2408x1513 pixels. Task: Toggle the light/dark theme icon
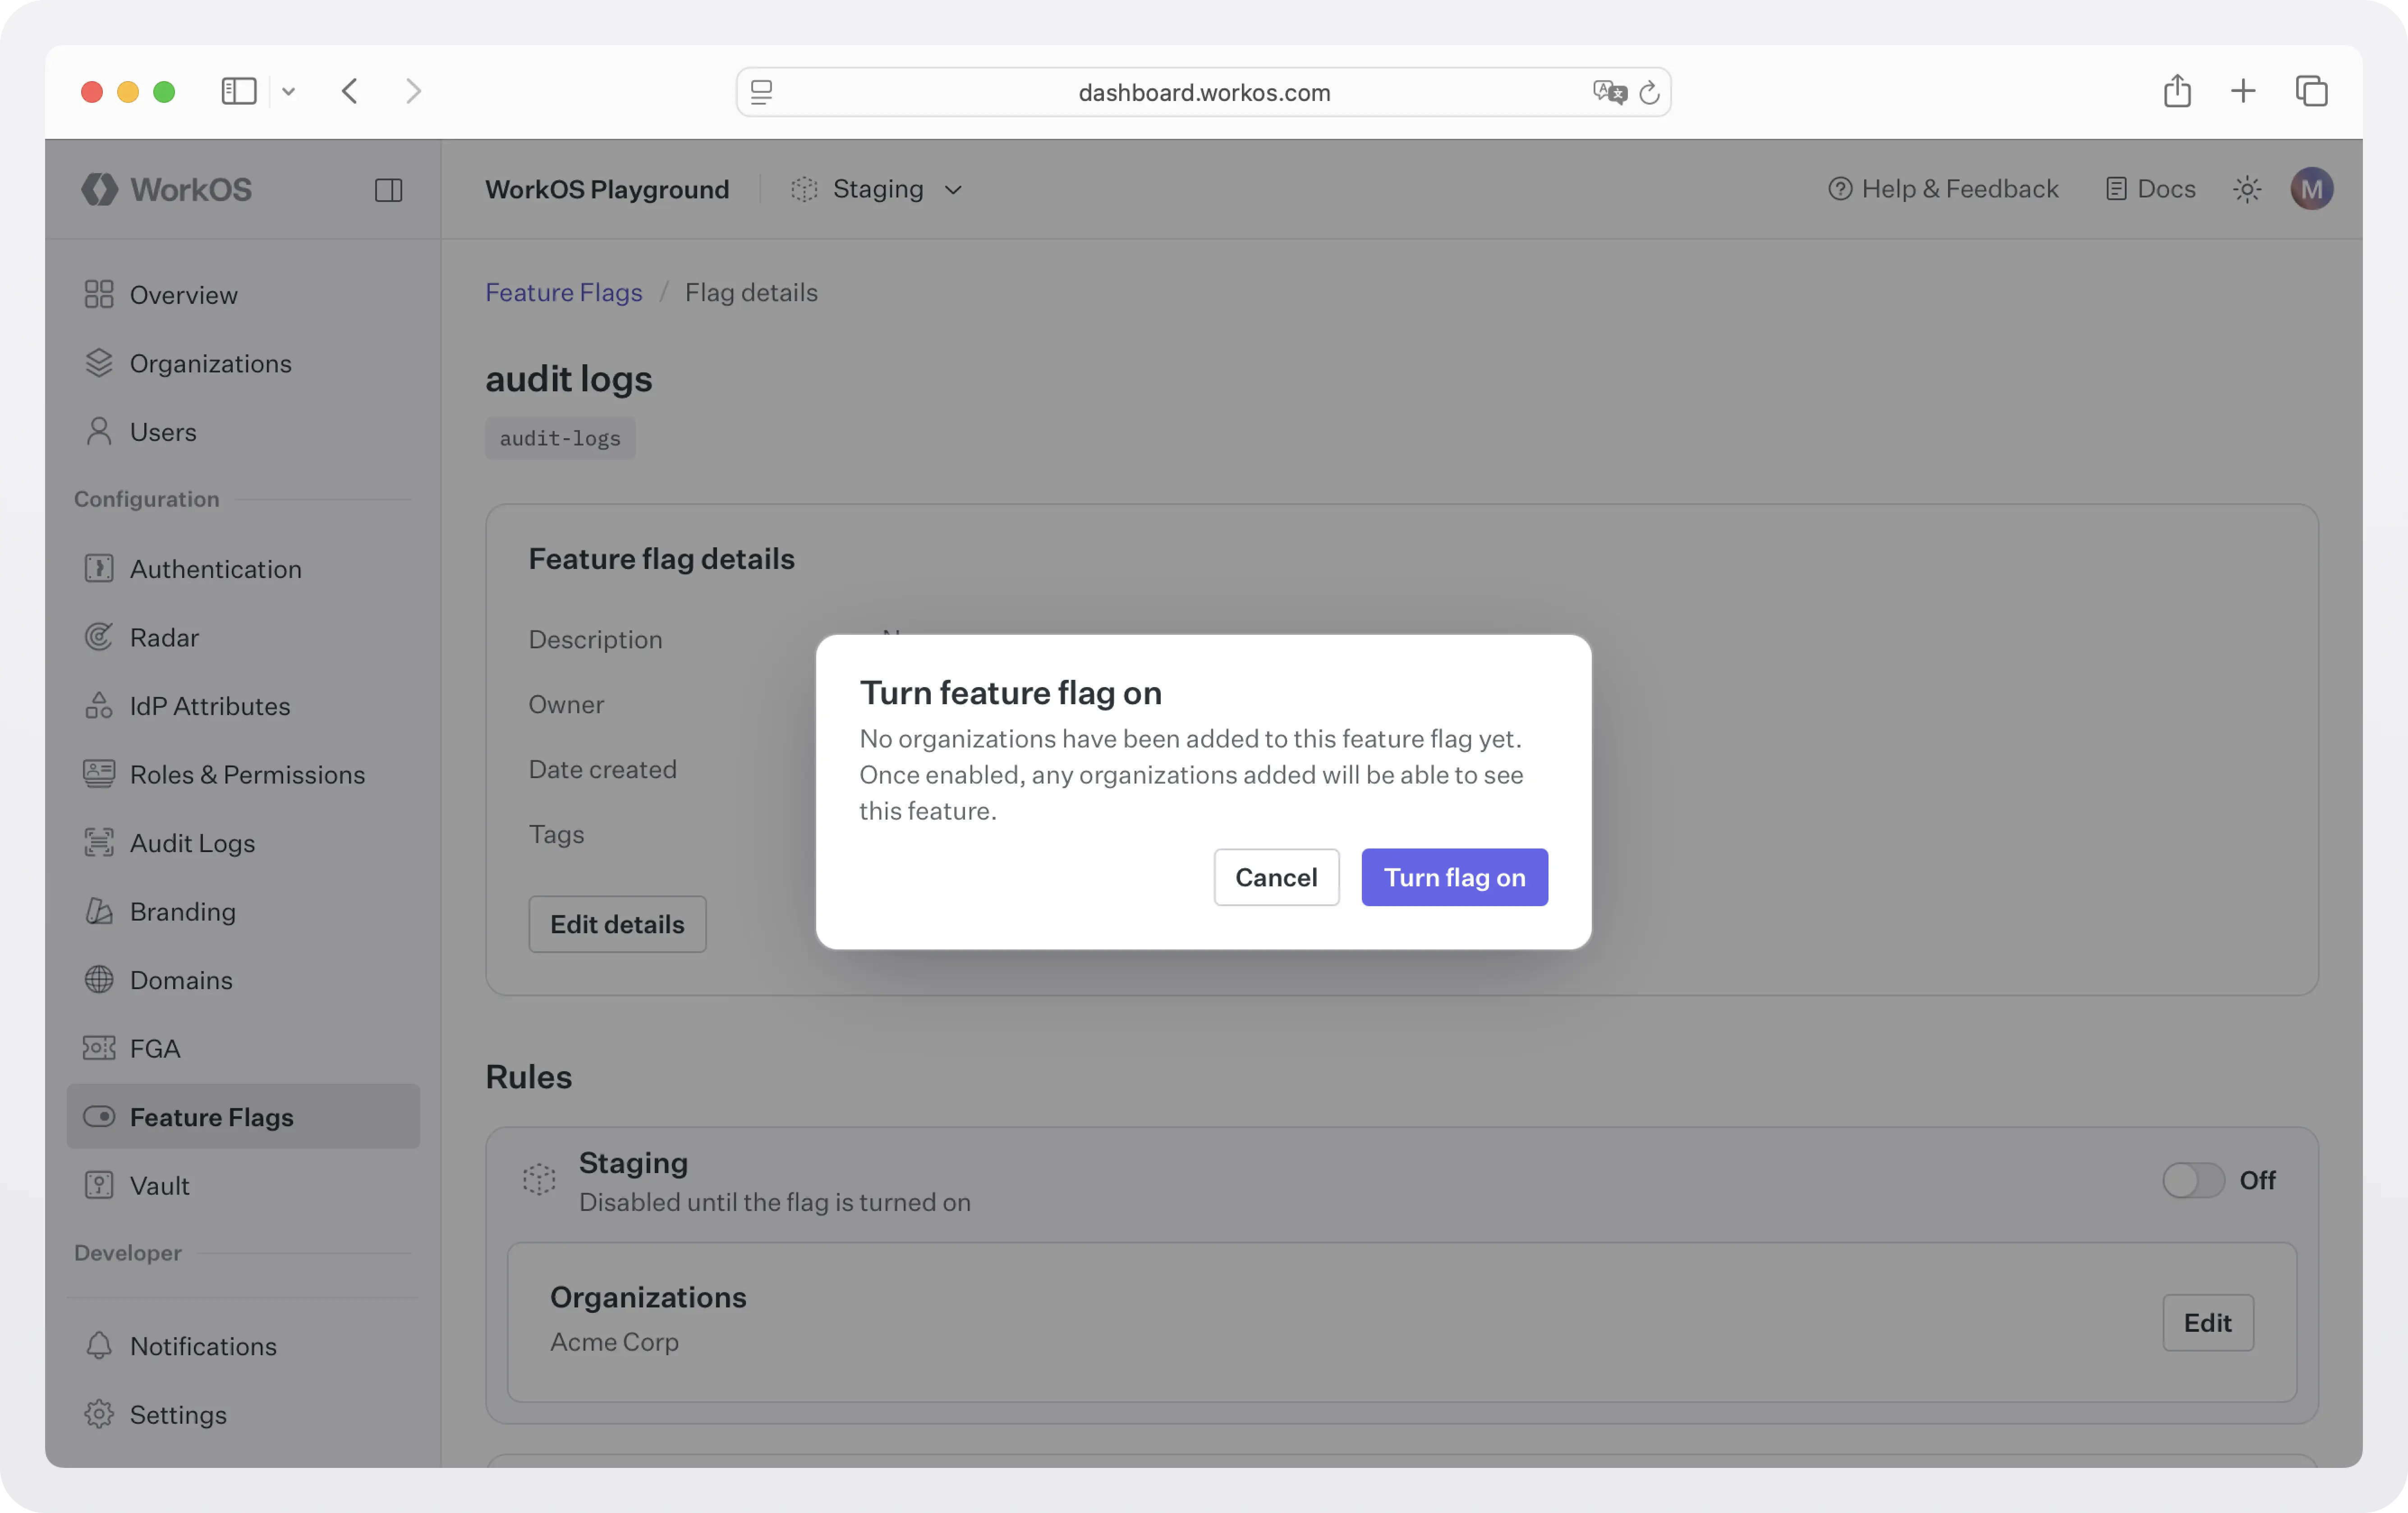point(2247,189)
